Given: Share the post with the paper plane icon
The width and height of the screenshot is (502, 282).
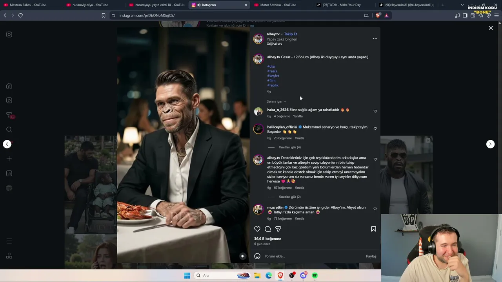Looking at the screenshot, I should coord(278,229).
